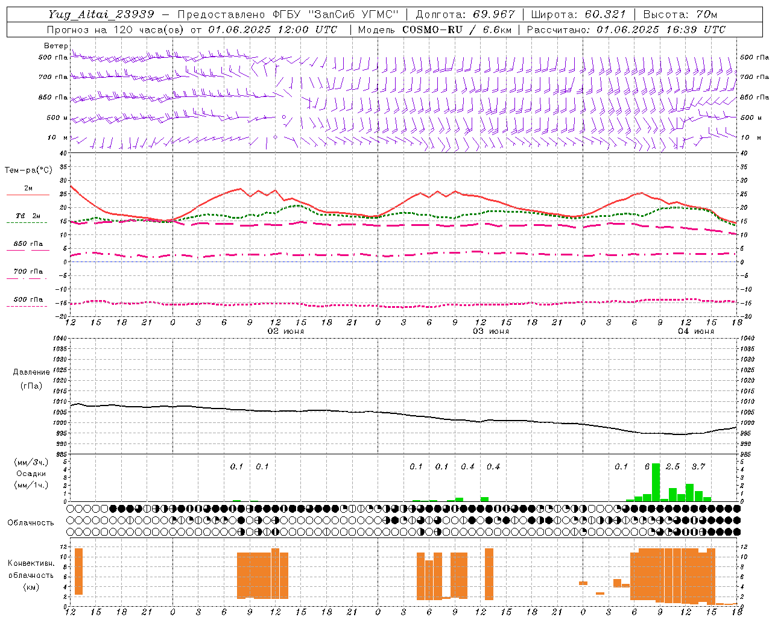This screenshot has height=617, width=772.
Task: Click the elevation text Высота: 70м
Action: tap(680, 14)
